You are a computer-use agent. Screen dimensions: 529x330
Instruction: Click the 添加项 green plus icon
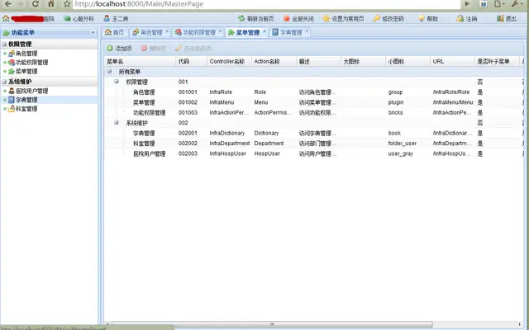click(x=110, y=48)
